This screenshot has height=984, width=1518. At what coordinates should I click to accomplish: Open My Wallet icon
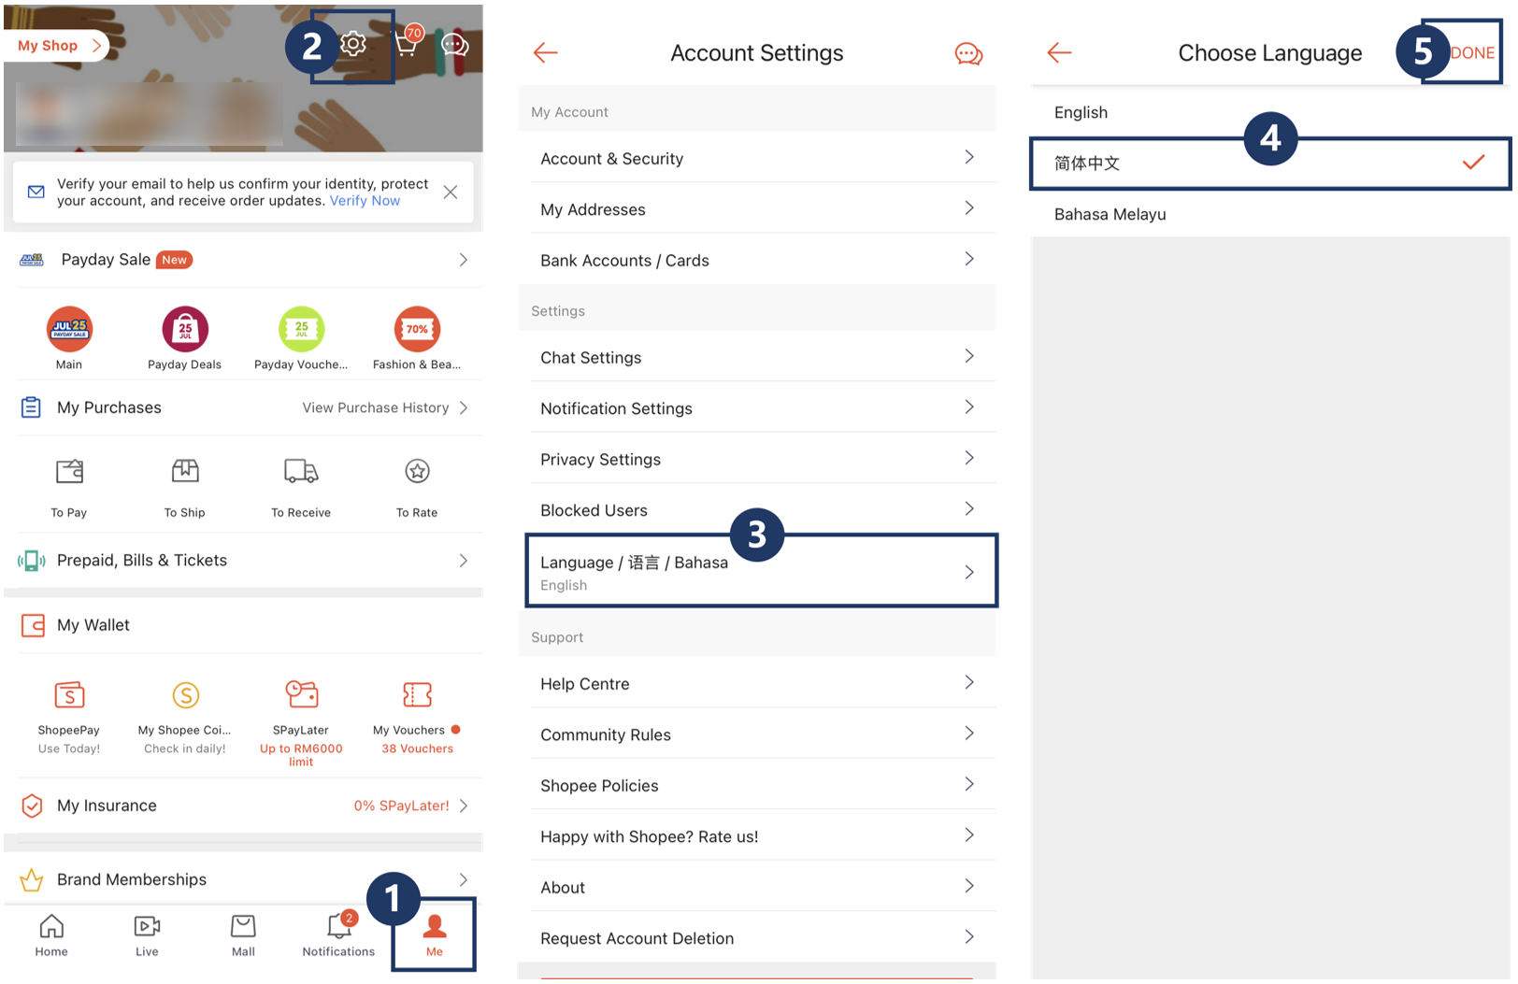coord(33,625)
